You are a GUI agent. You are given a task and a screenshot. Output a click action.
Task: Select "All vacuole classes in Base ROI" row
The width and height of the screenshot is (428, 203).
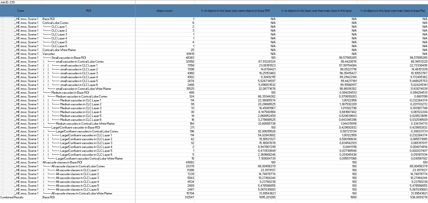[x=62, y=162]
